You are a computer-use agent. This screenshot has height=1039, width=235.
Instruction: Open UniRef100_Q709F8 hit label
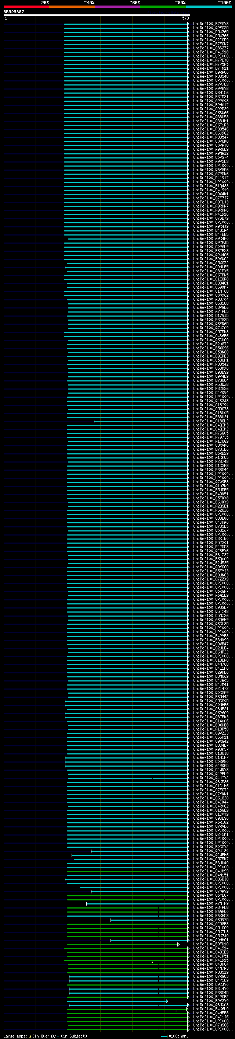211,482
